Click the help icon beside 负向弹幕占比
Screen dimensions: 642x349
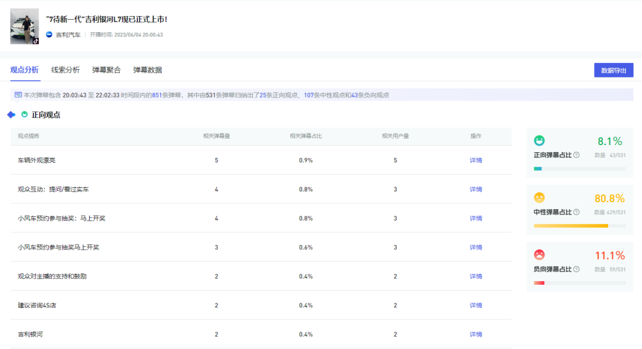tap(577, 269)
